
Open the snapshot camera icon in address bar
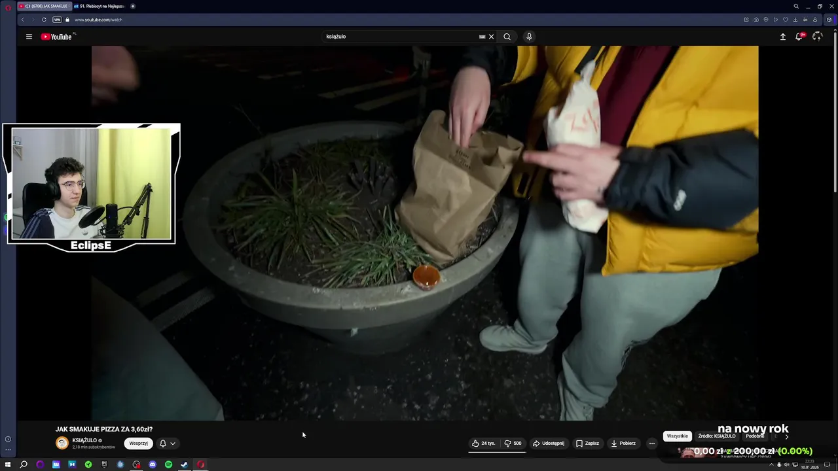[756, 20]
